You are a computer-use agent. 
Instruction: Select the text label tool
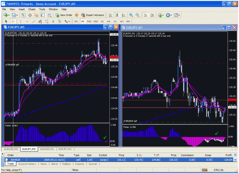[60, 21]
